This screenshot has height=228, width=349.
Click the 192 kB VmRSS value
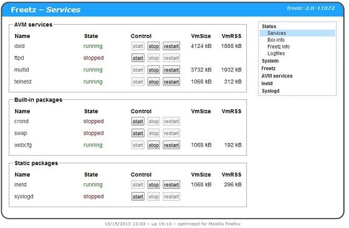coord(233,145)
